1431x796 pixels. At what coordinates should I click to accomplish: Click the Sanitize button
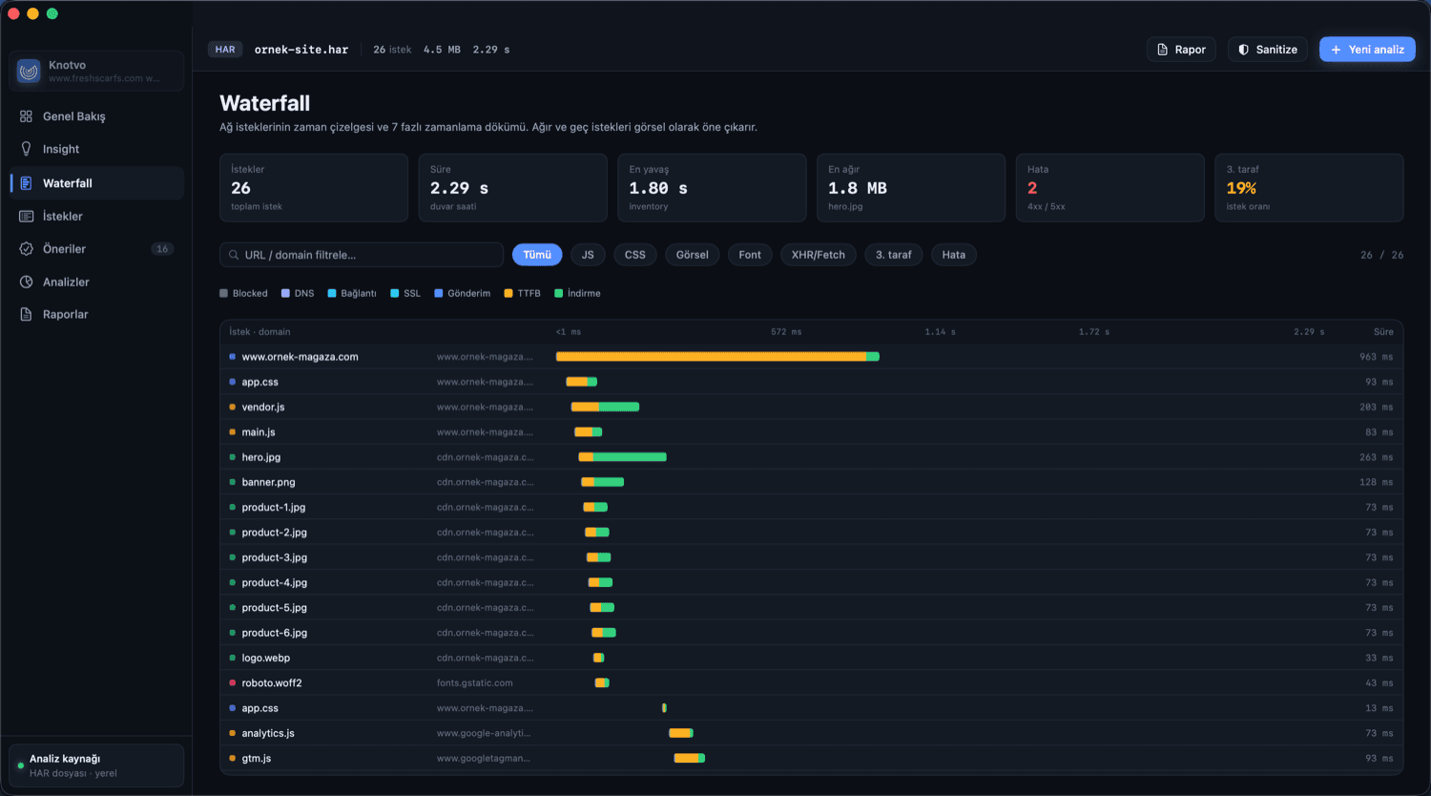[1268, 50]
